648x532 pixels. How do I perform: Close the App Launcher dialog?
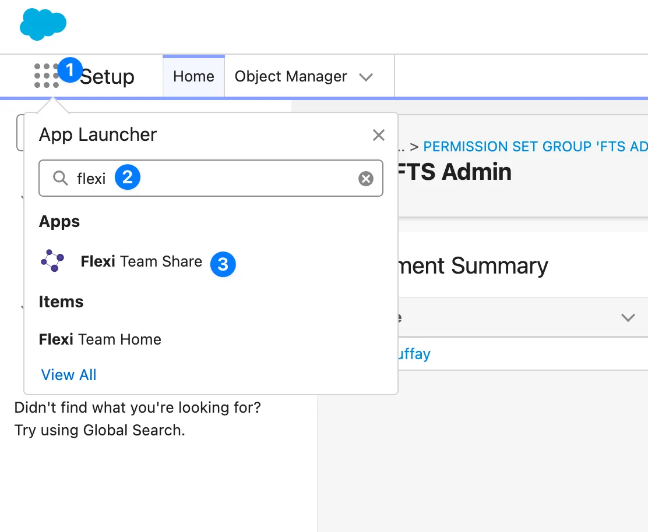(378, 135)
